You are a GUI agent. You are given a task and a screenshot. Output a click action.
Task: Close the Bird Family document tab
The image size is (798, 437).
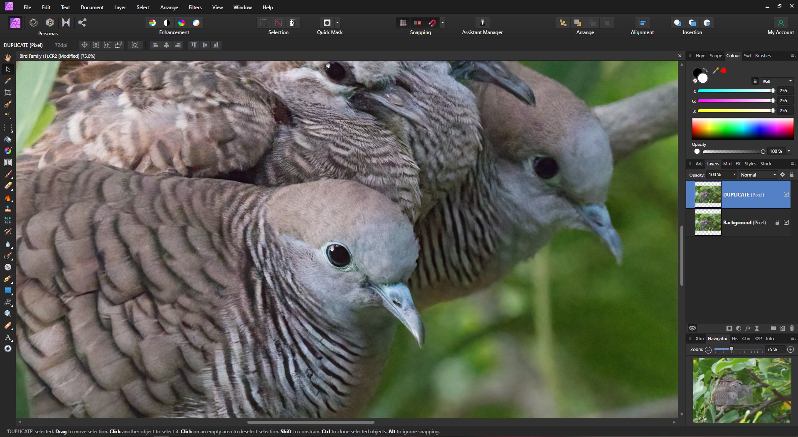click(x=680, y=56)
